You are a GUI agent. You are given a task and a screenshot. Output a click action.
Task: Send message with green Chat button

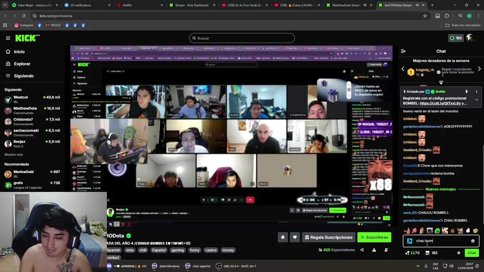[x=472, y=253]
